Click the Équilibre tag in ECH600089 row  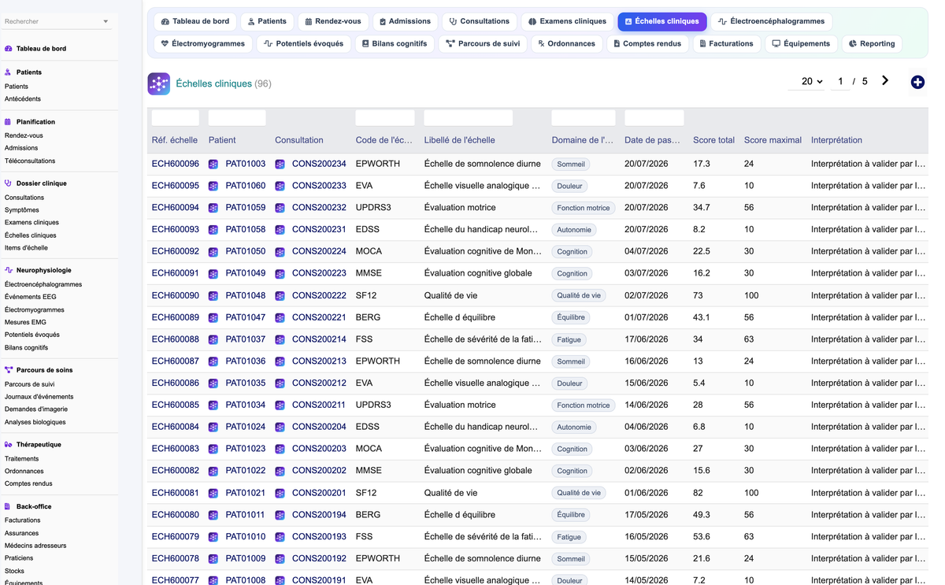pyautogui.click(x=571, y=317)
